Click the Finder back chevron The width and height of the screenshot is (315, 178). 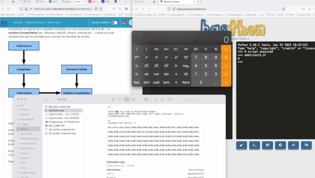click(47, 99)
